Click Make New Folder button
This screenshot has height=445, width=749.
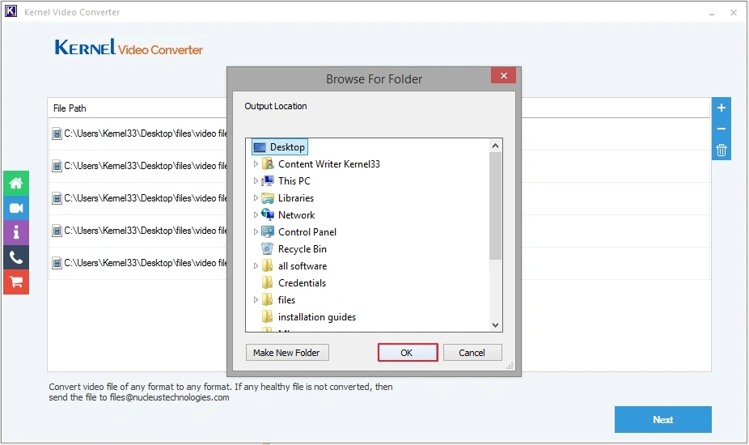coord(286,352)
